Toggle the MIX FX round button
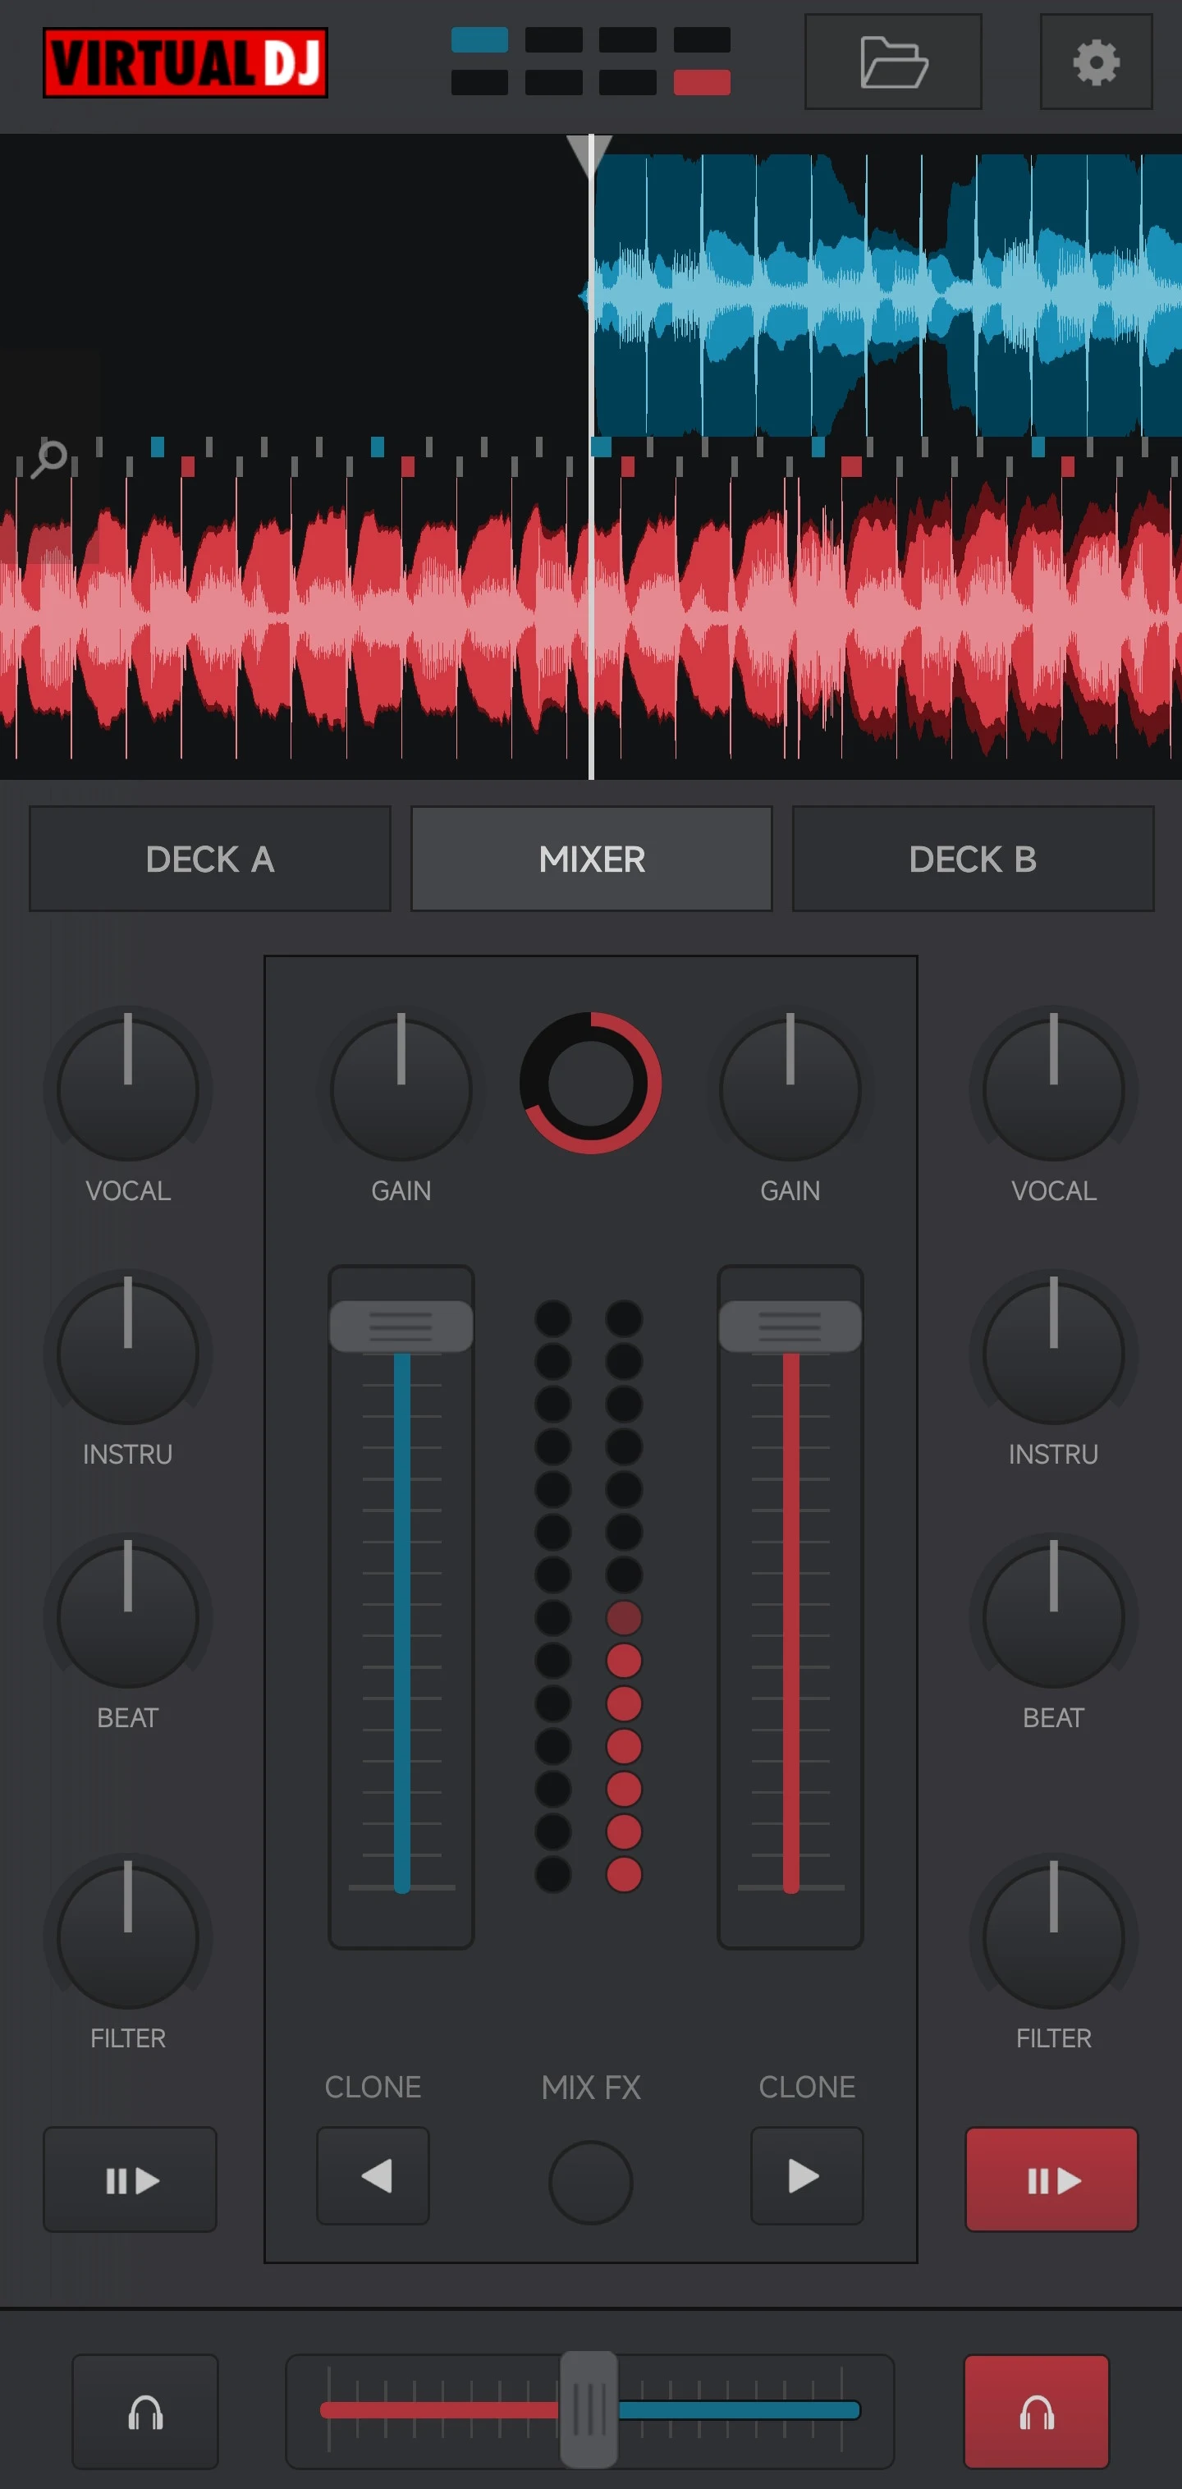This screenshot has height=2489, width=1182. [x=590, y=2183]
